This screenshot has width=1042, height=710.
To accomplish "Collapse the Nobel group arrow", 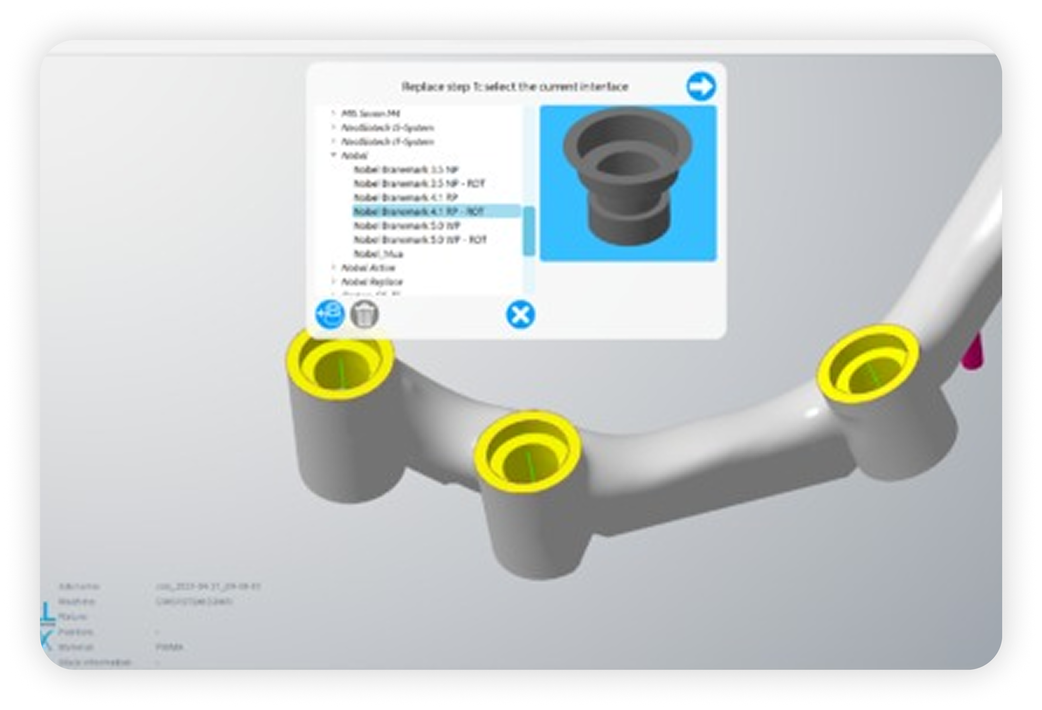I will pyautogui.click(x=333, y=155).
